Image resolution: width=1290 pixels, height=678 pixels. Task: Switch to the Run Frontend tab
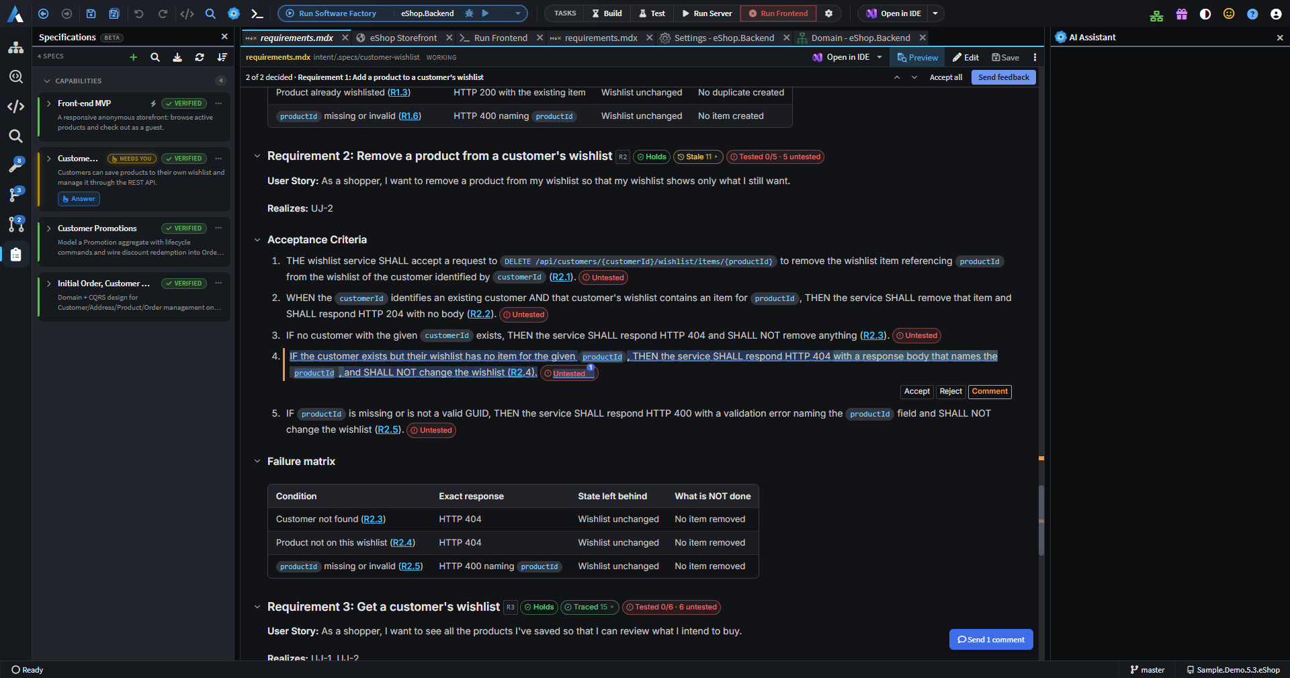[501, 38]
